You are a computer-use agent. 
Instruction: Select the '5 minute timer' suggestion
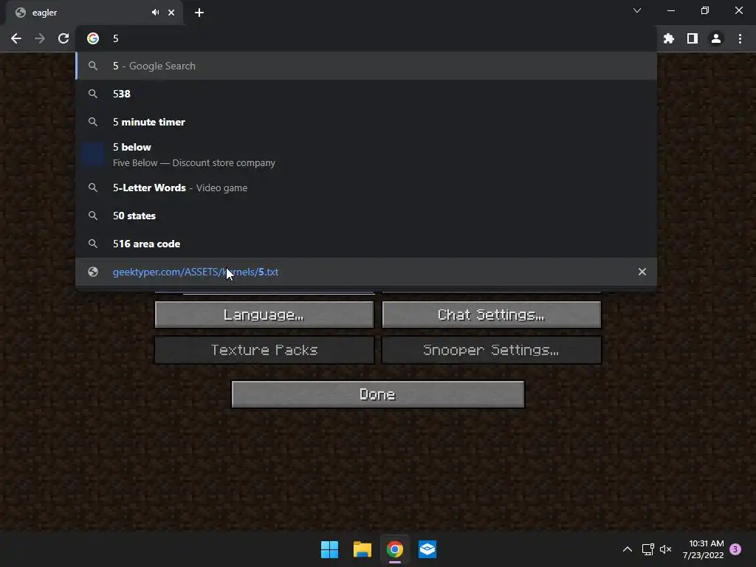coord(366,122)
